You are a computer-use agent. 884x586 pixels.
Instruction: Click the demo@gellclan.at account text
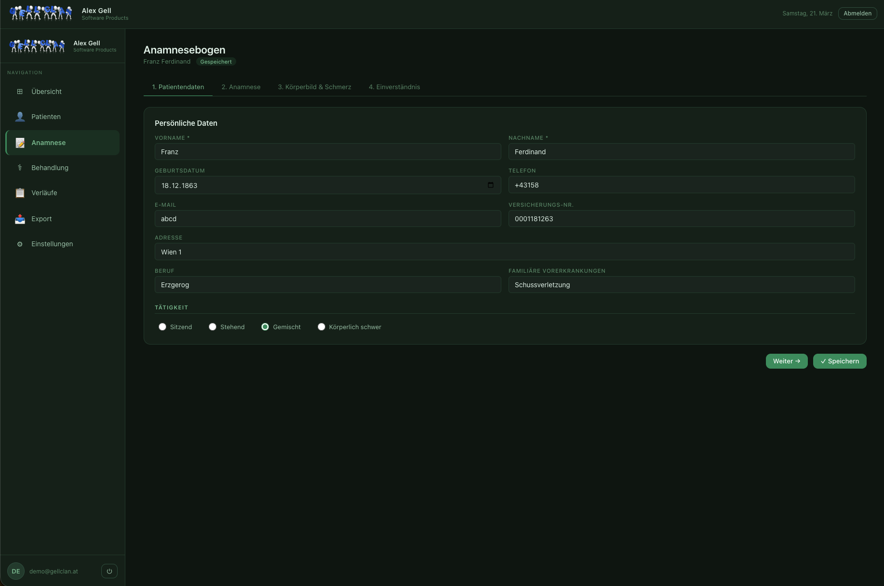pyautogui.click(x=54, y=572)
